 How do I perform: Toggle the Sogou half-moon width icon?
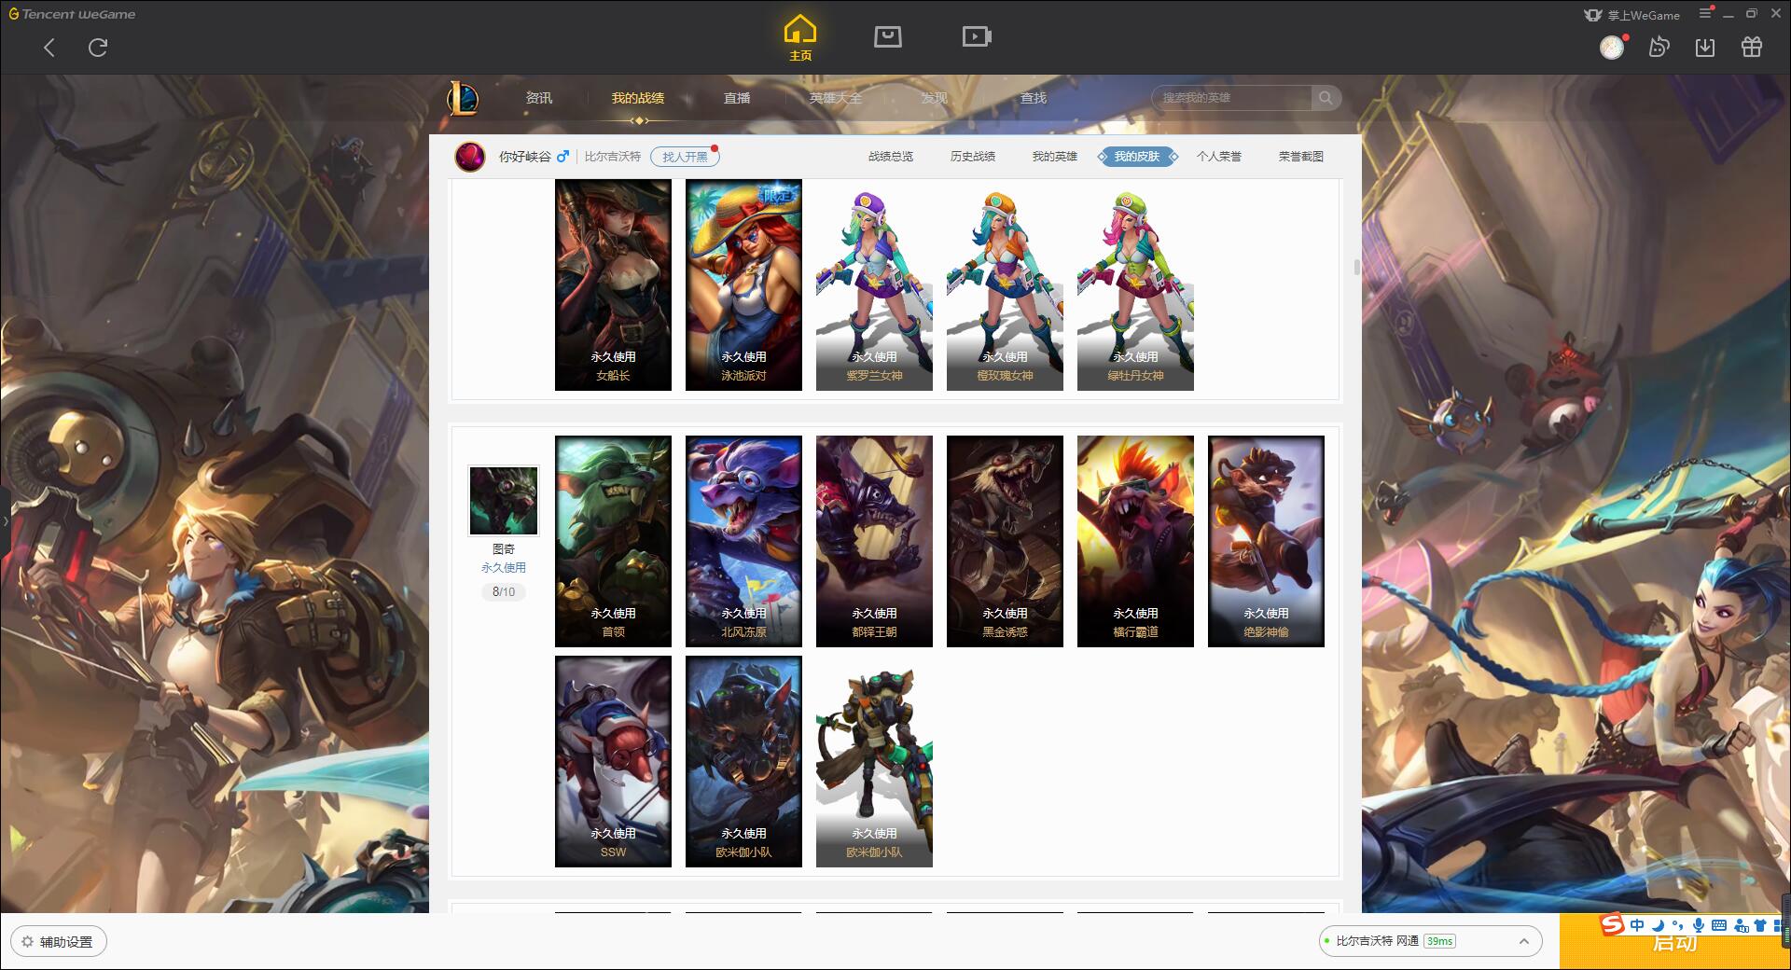tap(1658, 925)
